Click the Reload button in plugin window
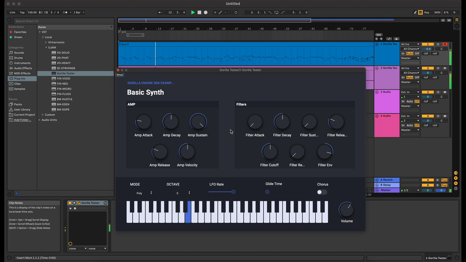The image size is (466, 262). pos(120,75)
